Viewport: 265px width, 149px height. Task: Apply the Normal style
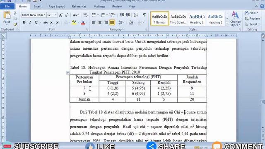(159, 19)
